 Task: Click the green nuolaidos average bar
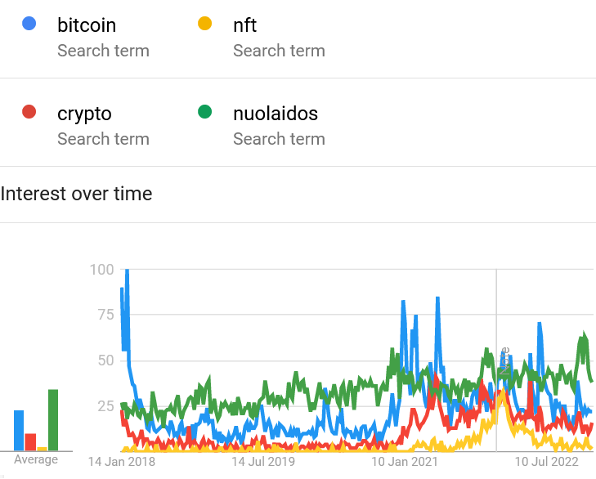click(53, 420)
